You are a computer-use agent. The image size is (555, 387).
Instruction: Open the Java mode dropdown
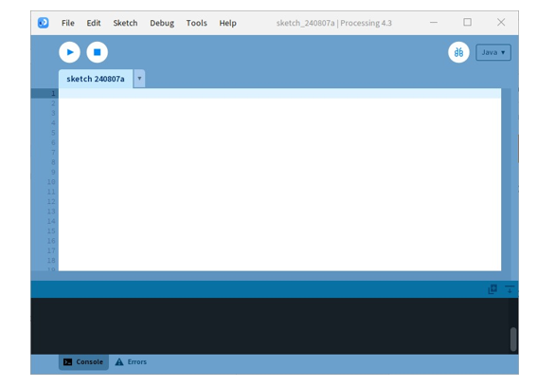point(493,52)
